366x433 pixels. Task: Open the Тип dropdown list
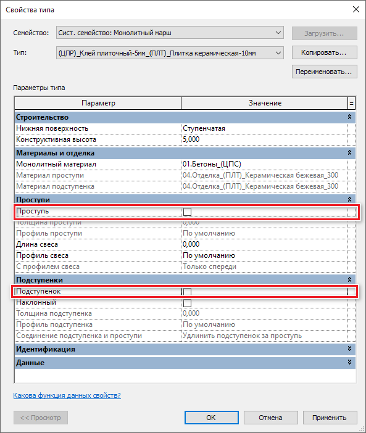(x=170, y=53)
